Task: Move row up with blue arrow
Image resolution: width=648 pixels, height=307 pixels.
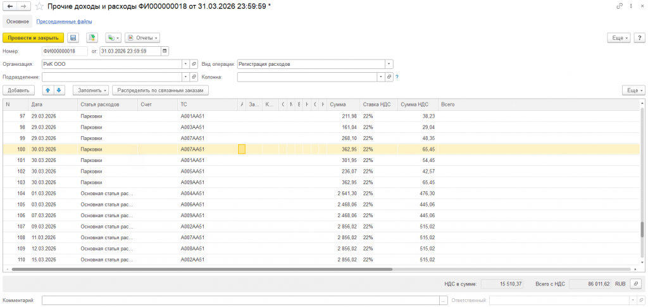Action: 48,90
